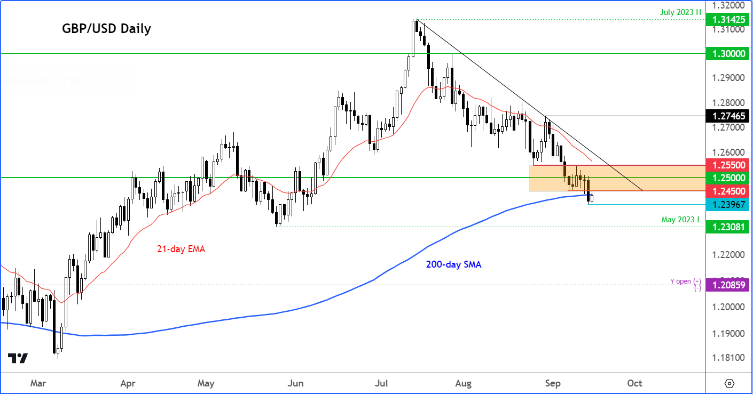This screenshot has height=395, width=753.
Task: Click the green 1.30000 price label
Action: click(x=727, y=54)
